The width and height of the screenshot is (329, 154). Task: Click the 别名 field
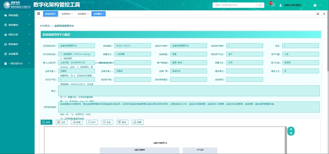301,45
